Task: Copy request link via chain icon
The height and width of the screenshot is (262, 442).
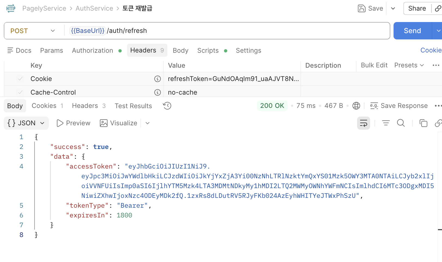Action: (x=438, y=8)
